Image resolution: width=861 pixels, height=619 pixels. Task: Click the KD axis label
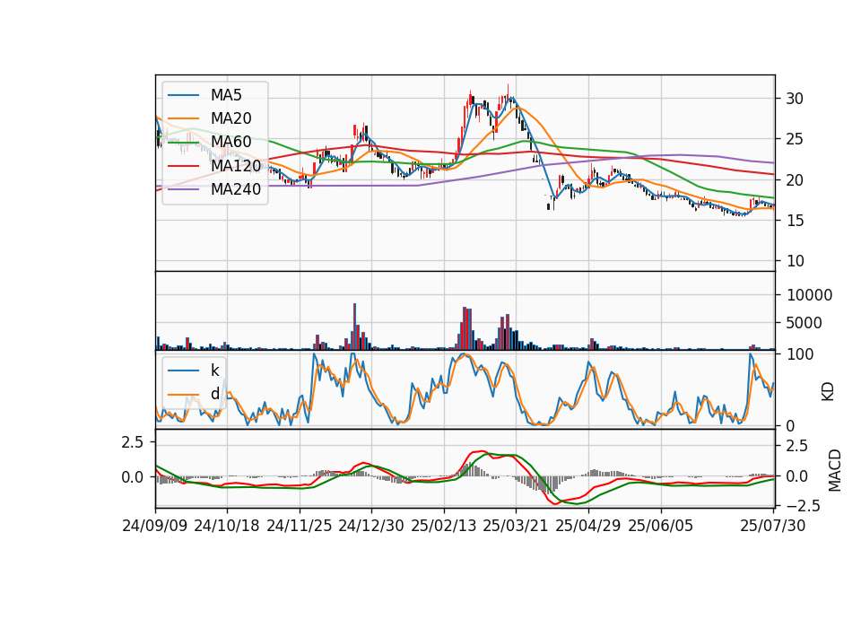828,392
